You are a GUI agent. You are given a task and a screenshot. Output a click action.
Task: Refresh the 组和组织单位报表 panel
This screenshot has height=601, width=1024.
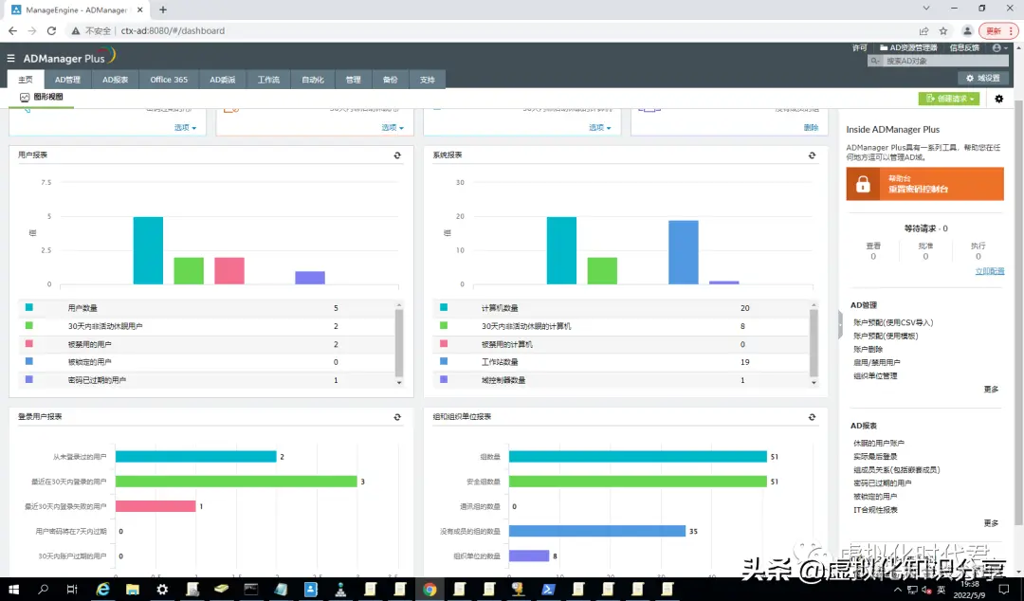point(811,416)
